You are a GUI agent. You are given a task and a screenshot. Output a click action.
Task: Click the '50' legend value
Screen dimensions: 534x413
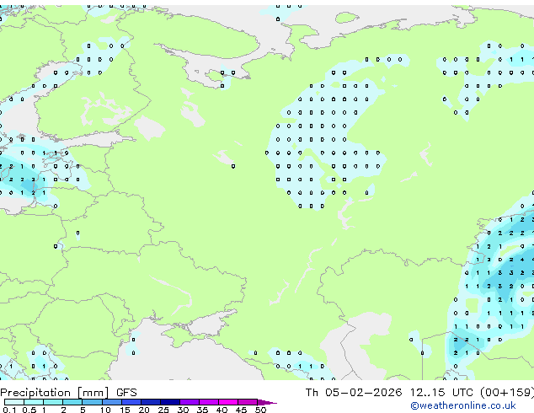[261, 410]
